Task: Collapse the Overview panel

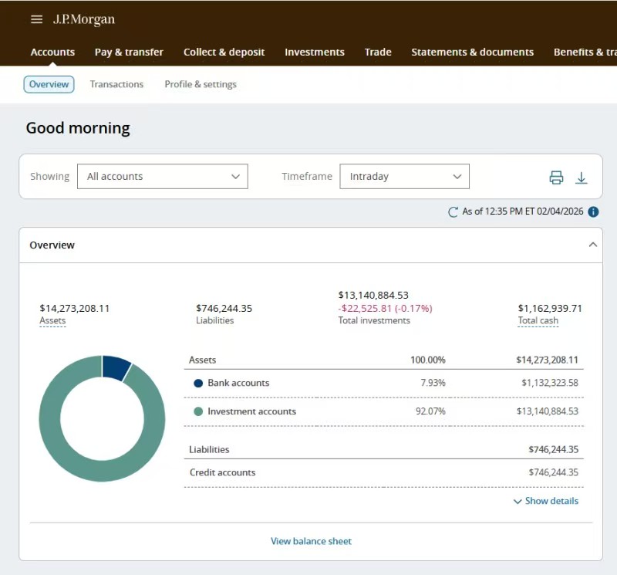Action: (x=592, y=245)
